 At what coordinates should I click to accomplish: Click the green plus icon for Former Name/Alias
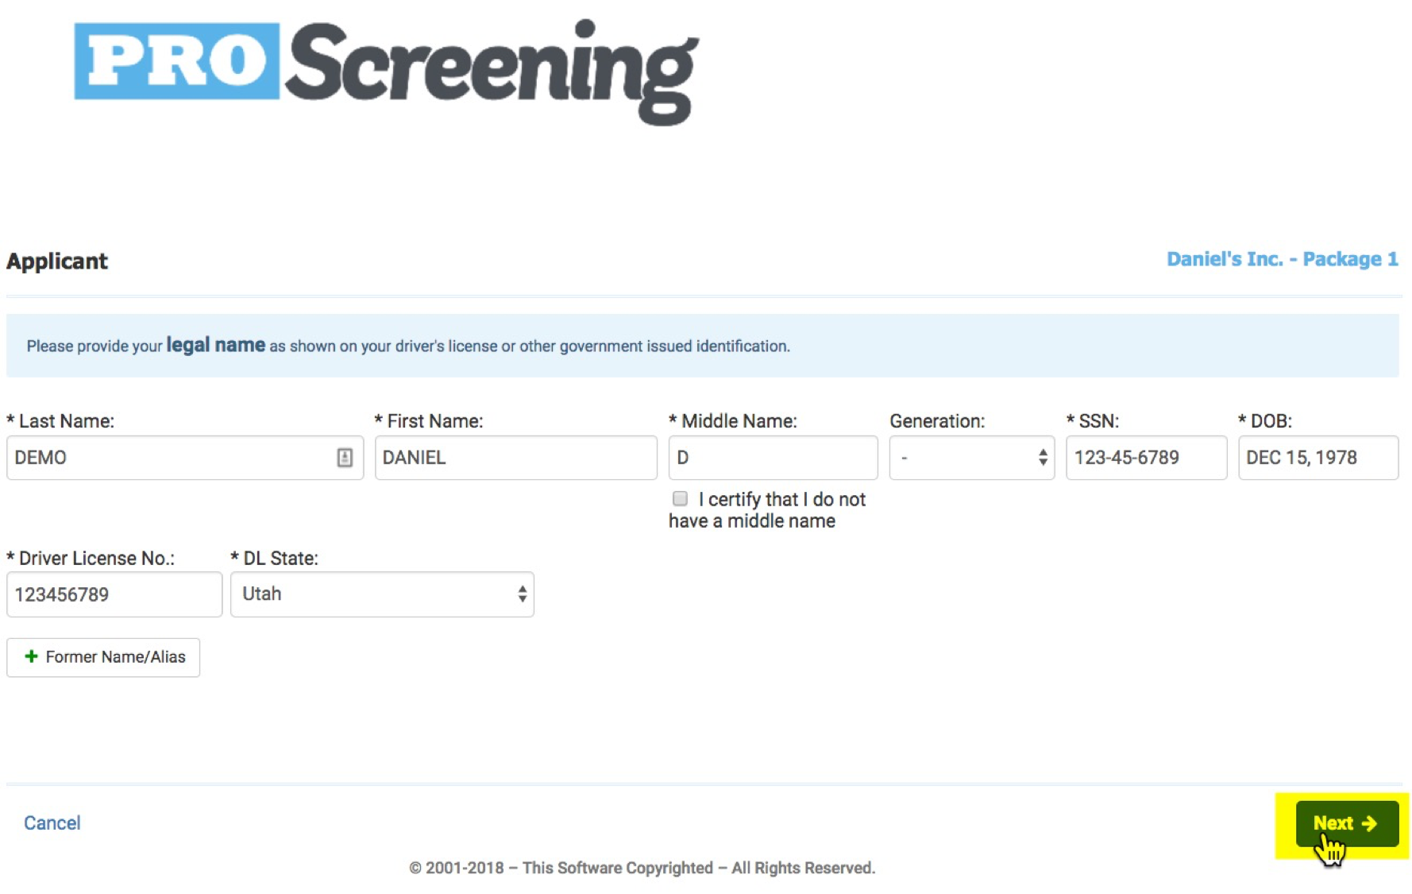coord(31,656)
